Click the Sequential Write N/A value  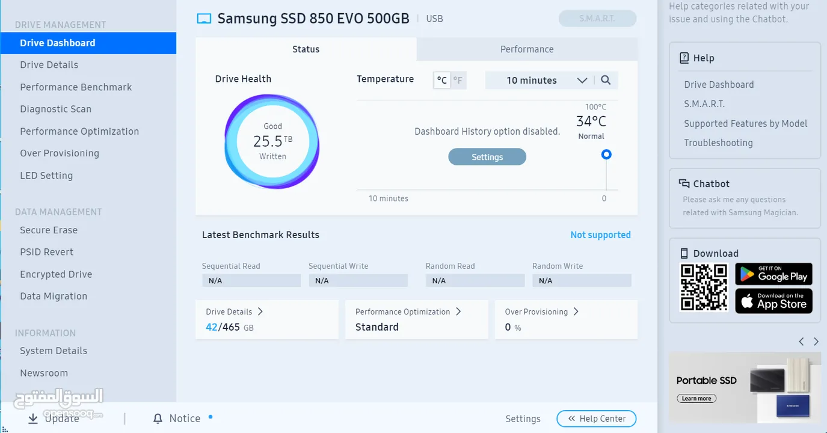coord(358,280)
